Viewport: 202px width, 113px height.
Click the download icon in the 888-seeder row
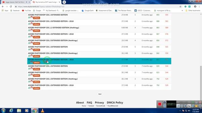pos(29,24)
